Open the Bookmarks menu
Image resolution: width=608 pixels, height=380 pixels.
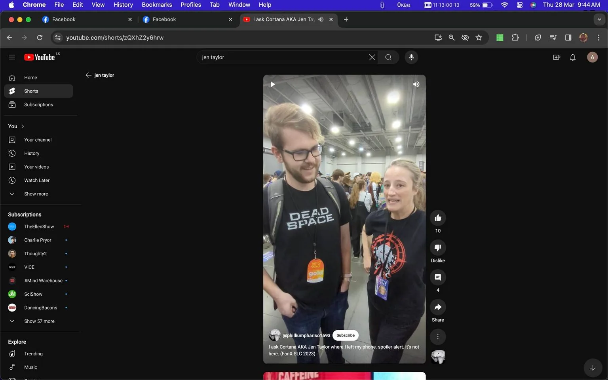pyautogui.click(x=157, y=5)
